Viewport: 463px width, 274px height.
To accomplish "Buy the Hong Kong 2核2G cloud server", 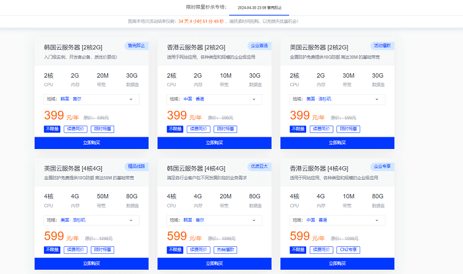I will pos(214,143).
